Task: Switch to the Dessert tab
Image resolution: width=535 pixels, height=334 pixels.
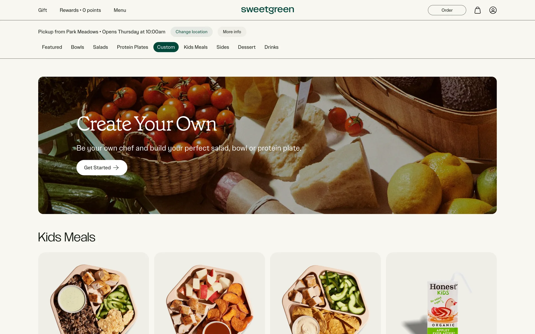Action: [x=247, y=47]
